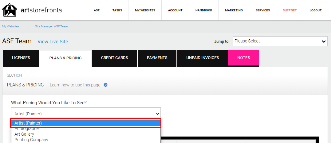The image size is (331, 143).
Task: Expand the pricing type dropdown arrow
Action: click(157, 114)
